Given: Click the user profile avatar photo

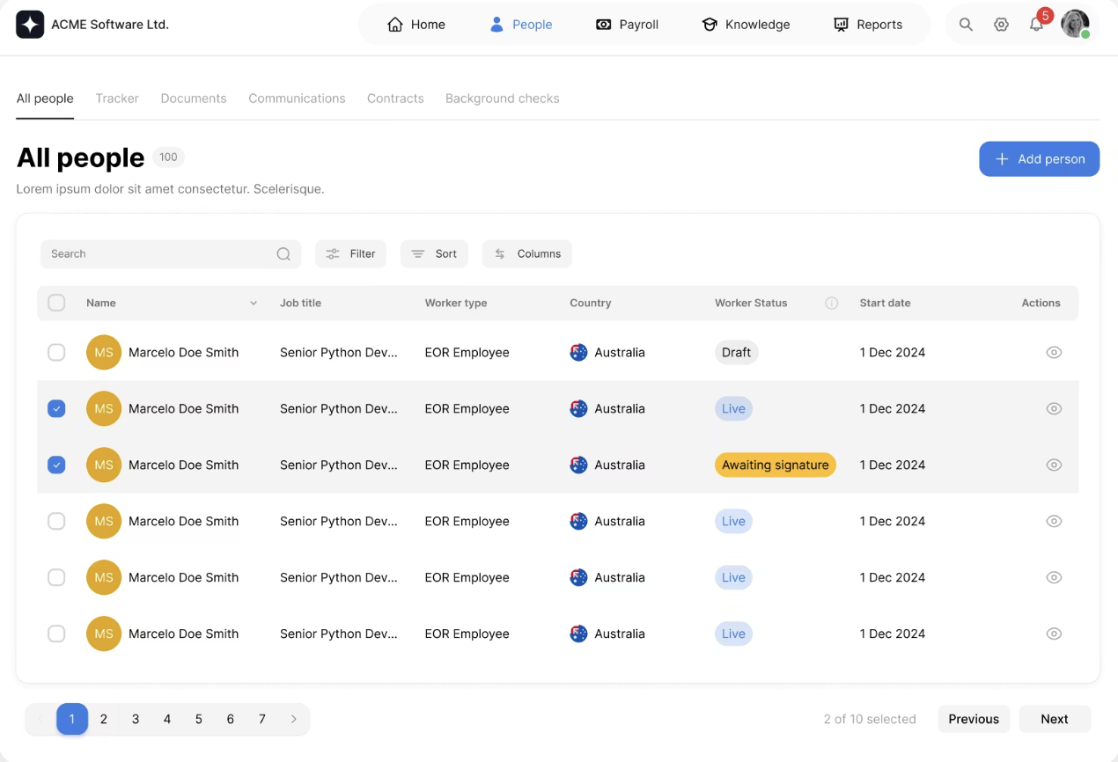Looking at the screenshot, I should [1074, 24].
